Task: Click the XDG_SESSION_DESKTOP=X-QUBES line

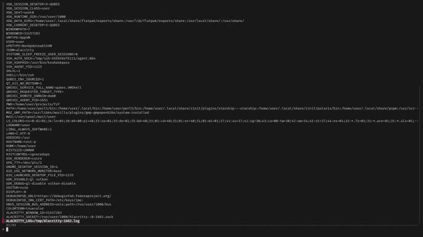Action: click(x=33, y=4)
